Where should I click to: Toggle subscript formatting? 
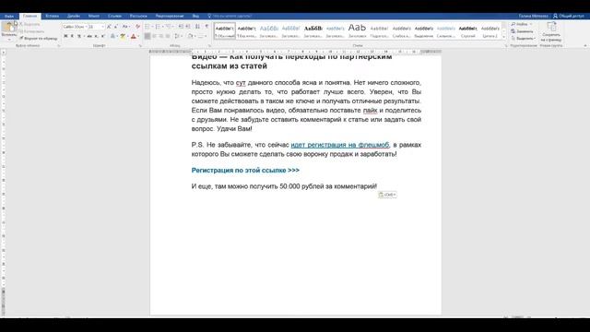pyautogui.click(x=96, y=36)
